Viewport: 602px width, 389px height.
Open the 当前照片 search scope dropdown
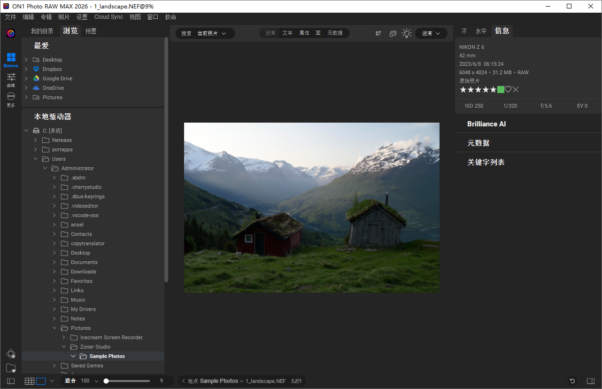[212, 33]
